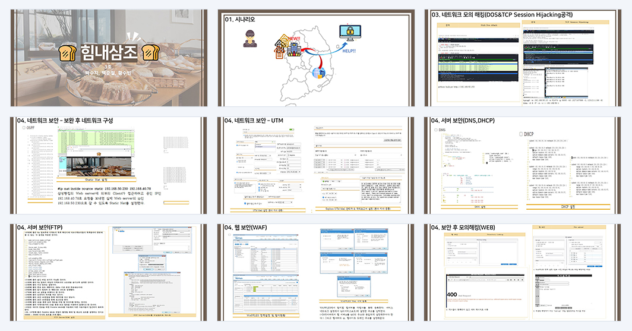Image resolution: width=632 pixels, height=331 pixels.
Task: Open the 서버 보안(DNS,DHCP) slide thumbnail
Action: [x=523, y=165]
